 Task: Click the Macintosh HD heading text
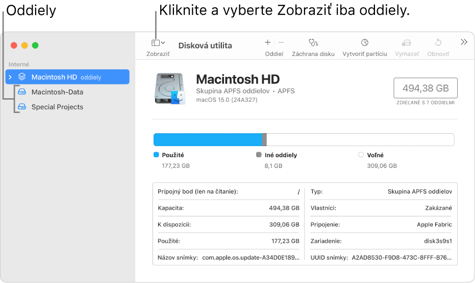[x=238, y=79]
